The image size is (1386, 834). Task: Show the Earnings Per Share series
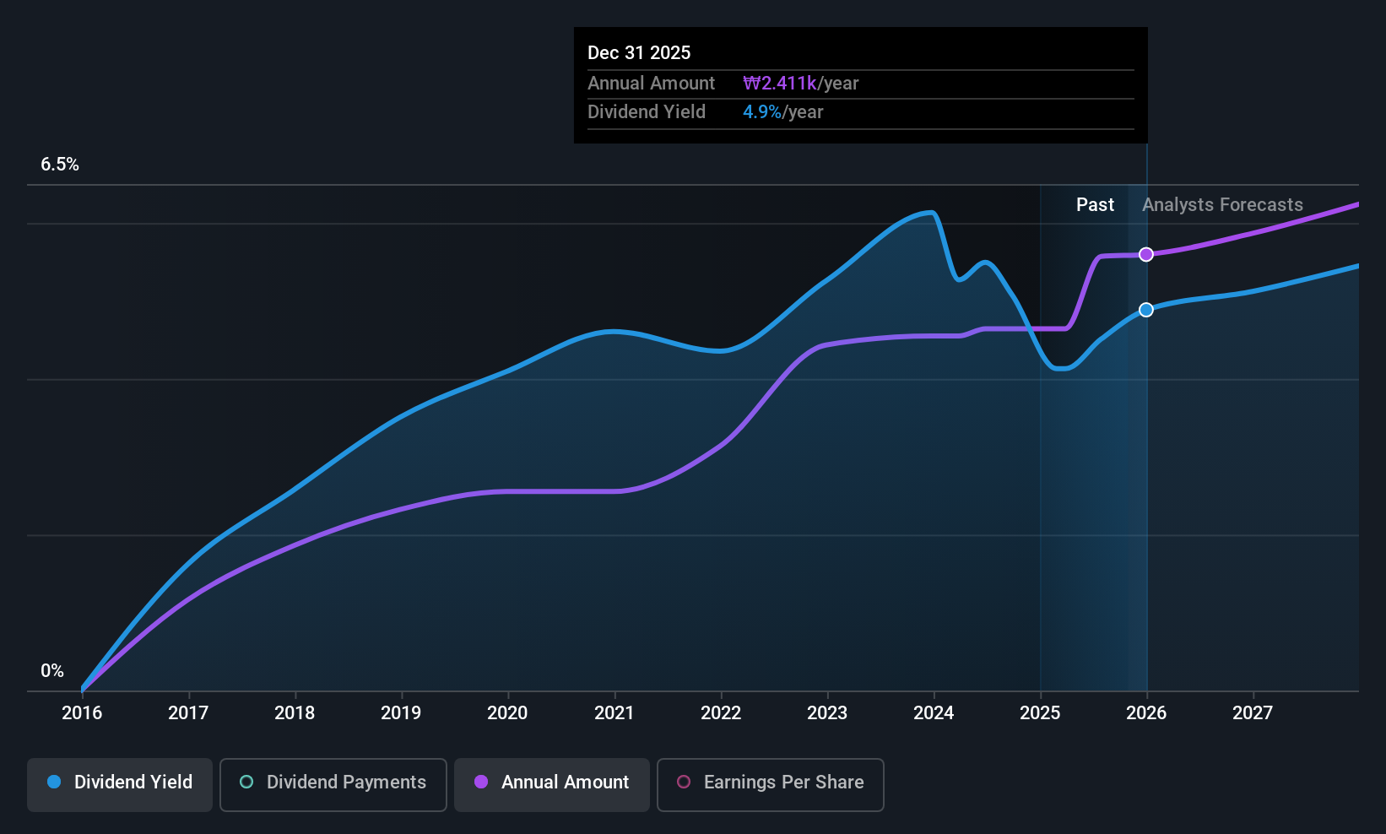click(770, 784)
